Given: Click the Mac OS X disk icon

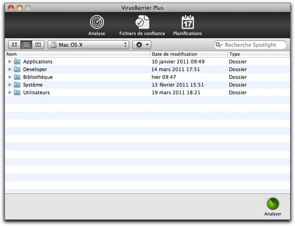Looking at the screenshot, I should coord(54,45).
